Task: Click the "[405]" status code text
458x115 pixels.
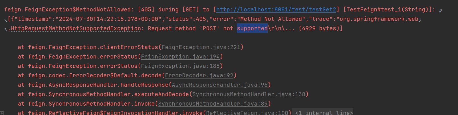Action: tap(146, 9)
